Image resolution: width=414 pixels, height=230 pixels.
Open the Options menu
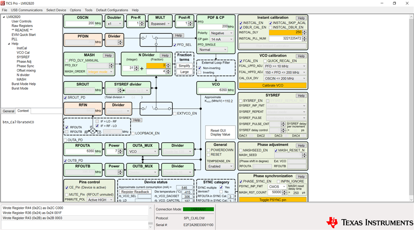(x=76, y=10)
